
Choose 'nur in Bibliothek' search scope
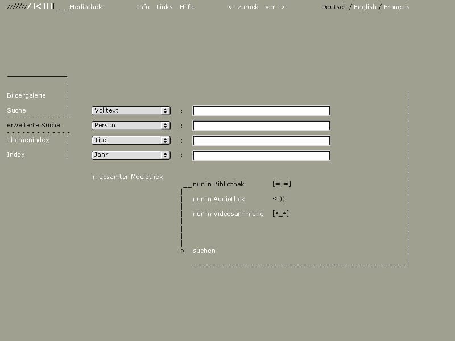218,184
